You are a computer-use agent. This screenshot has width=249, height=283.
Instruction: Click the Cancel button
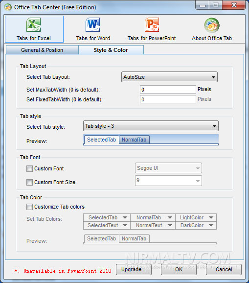click(224, 270)
